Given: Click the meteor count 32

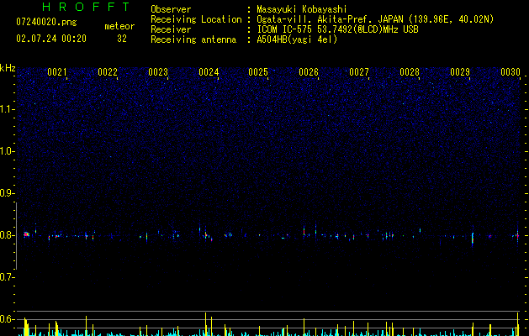Looking at the screenshot, I should click(122, 39).
